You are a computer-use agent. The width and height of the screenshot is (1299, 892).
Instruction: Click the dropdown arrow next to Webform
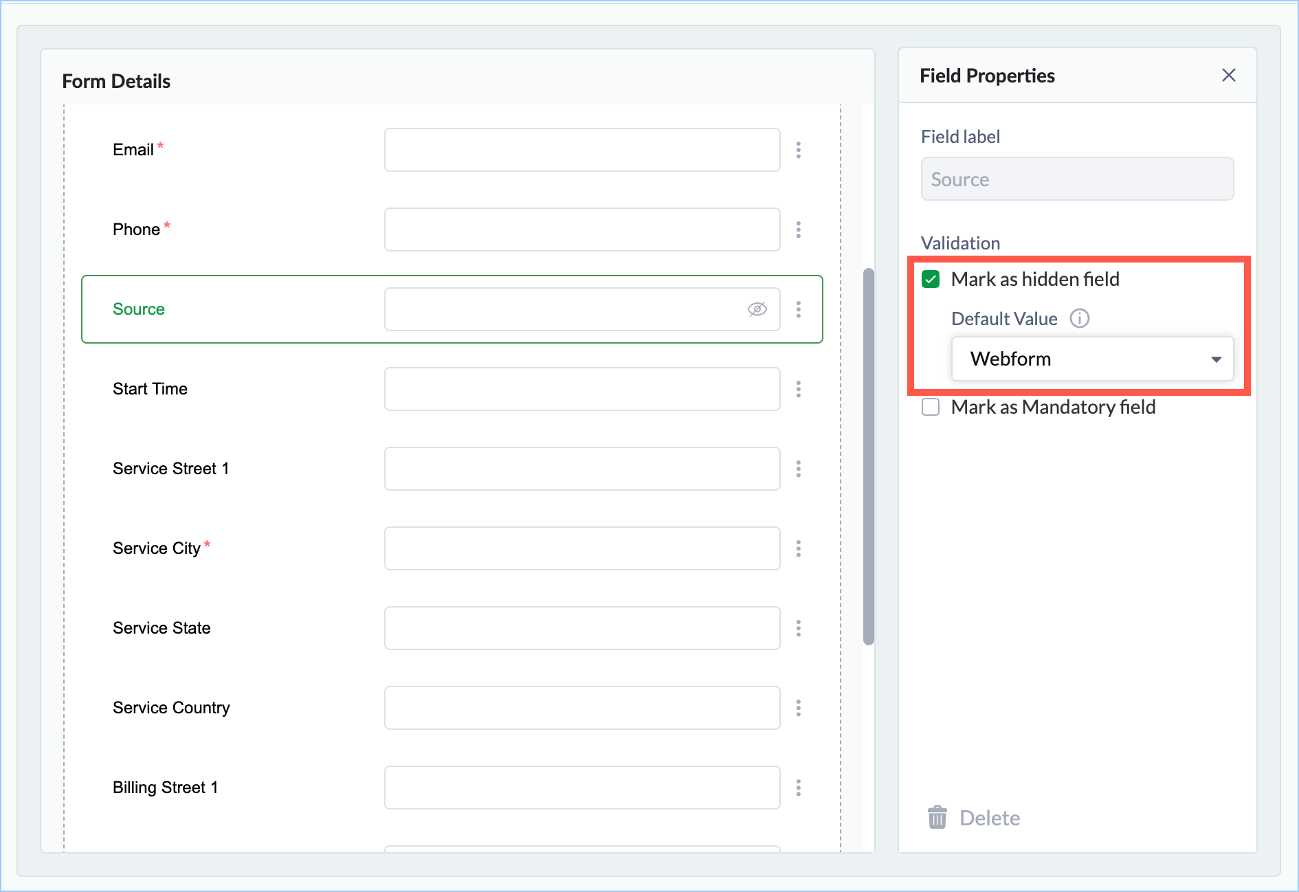point(1216,359)
